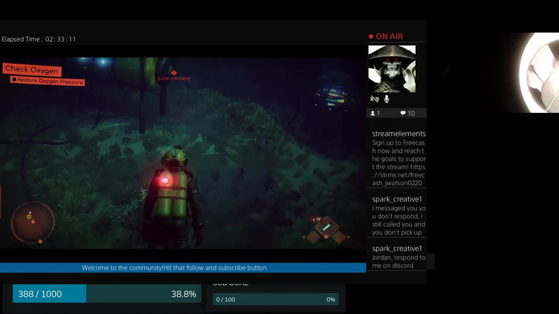Screen dimensions: 559x314
Task: Click the ON AIR label
Action: [389, 37]
